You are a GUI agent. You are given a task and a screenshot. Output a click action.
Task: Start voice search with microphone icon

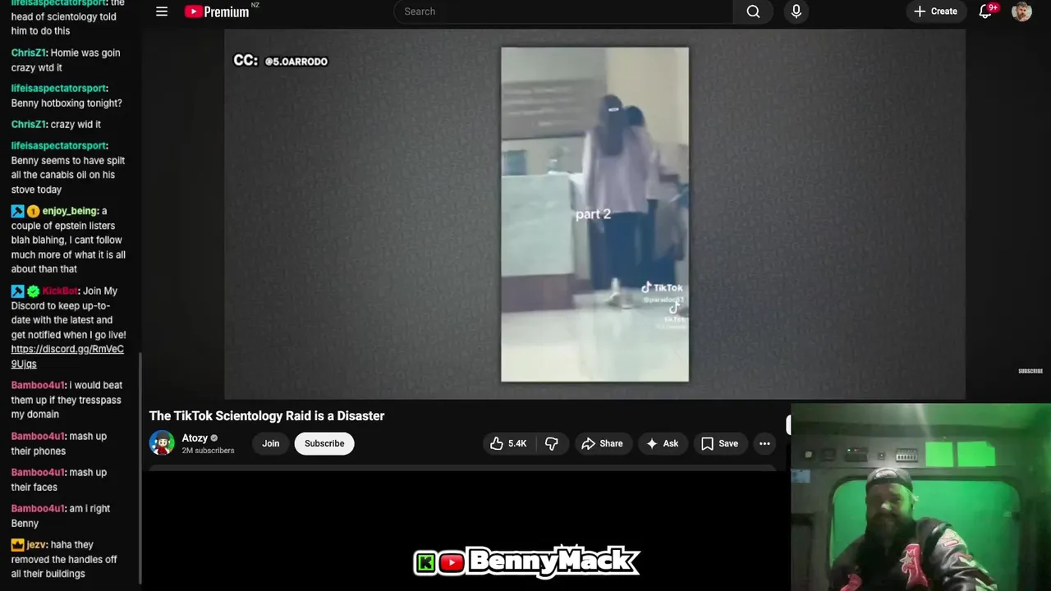click(796, 11)
